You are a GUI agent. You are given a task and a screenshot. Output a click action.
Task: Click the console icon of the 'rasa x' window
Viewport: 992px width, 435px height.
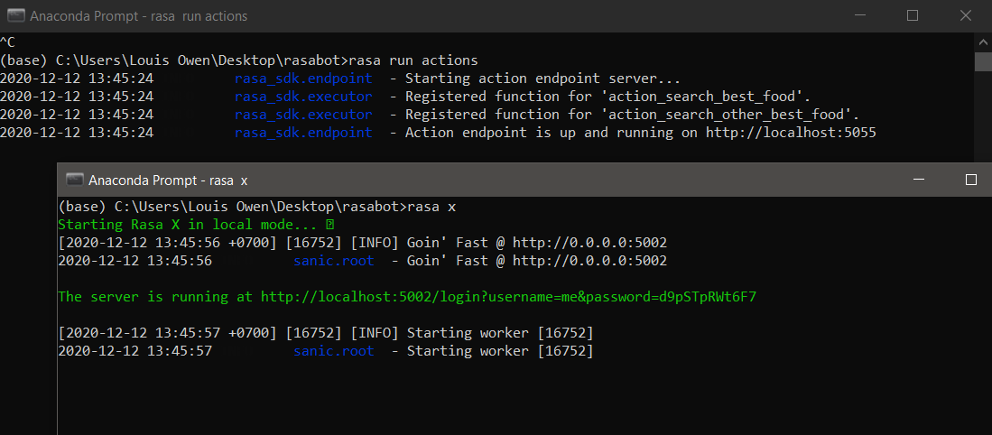pyautogui.click(x=75, y=180)
